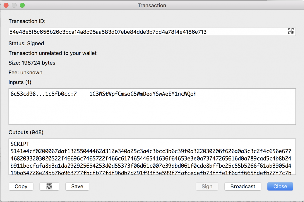Click the first hex line of the output script
The height and width of the screenshot is (202, 304).
(x=151, y=151)
